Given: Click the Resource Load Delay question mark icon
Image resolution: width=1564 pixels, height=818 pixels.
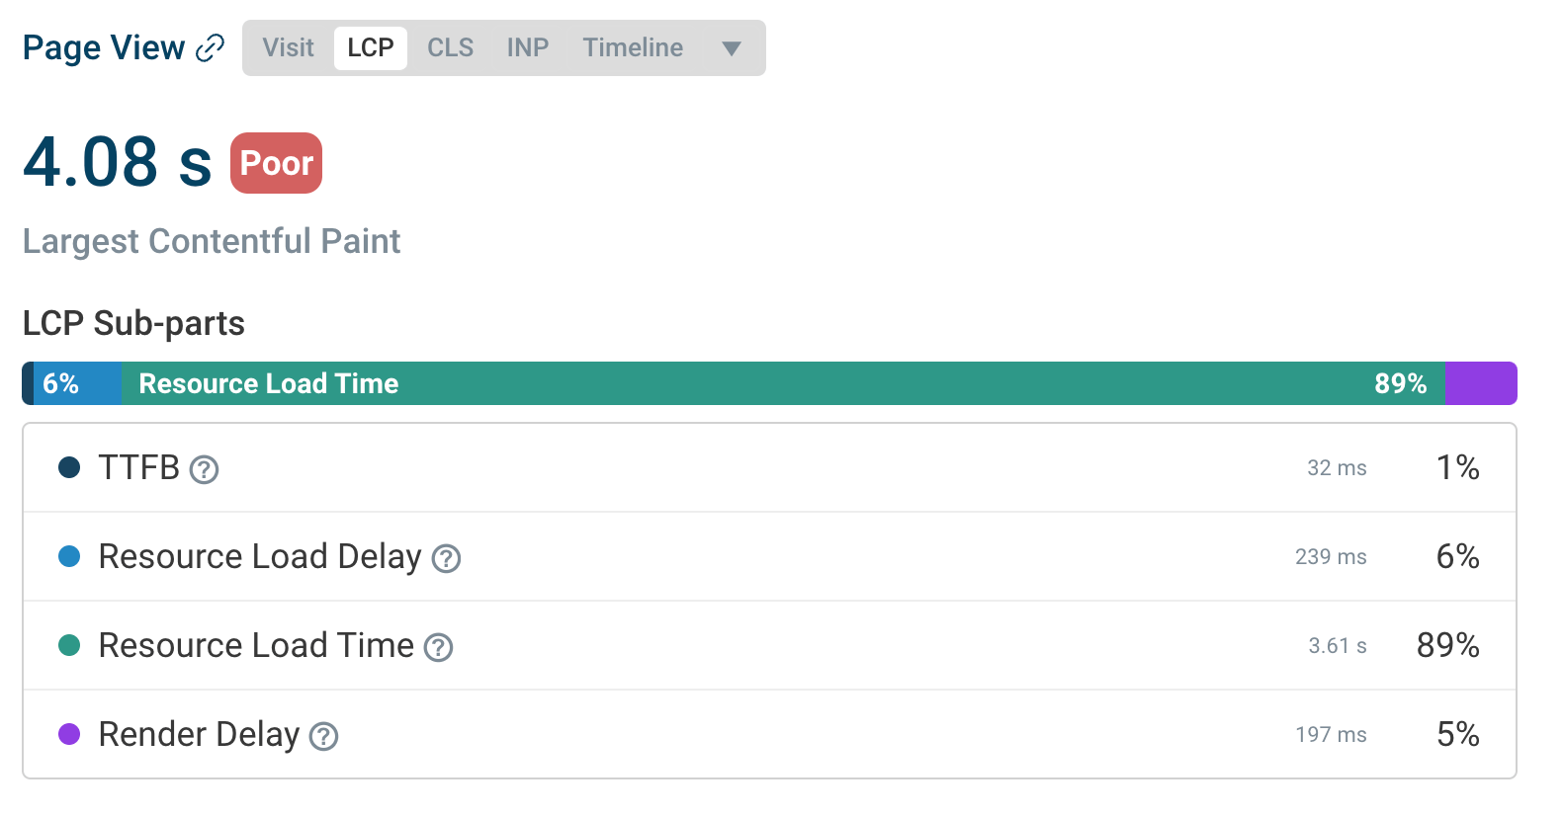Looking at the screenshot, I should pyautogui.click(x=447, y=560).
